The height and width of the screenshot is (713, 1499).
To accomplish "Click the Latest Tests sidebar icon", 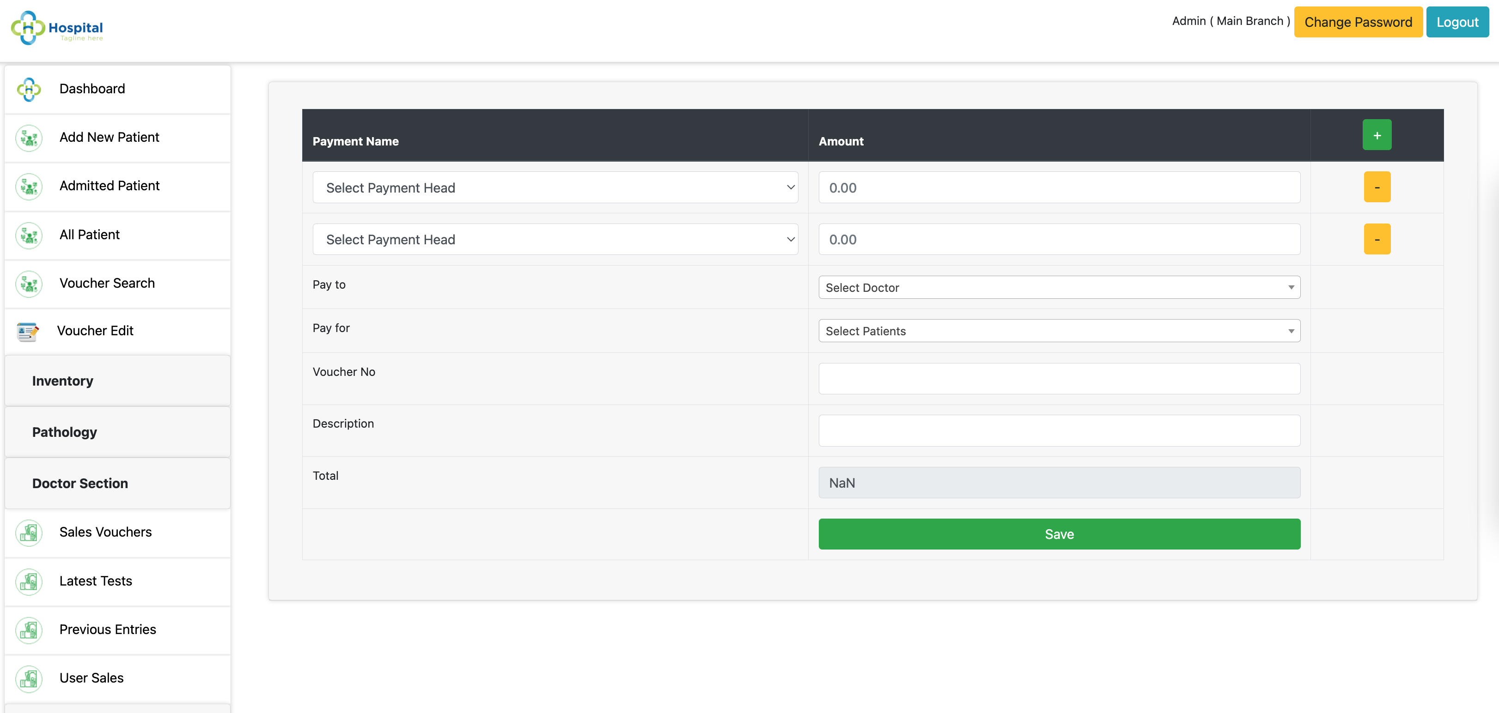I will pos(29,581).
